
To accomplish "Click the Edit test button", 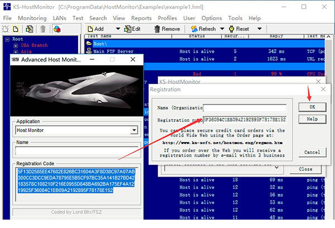I will coord(132,29).
